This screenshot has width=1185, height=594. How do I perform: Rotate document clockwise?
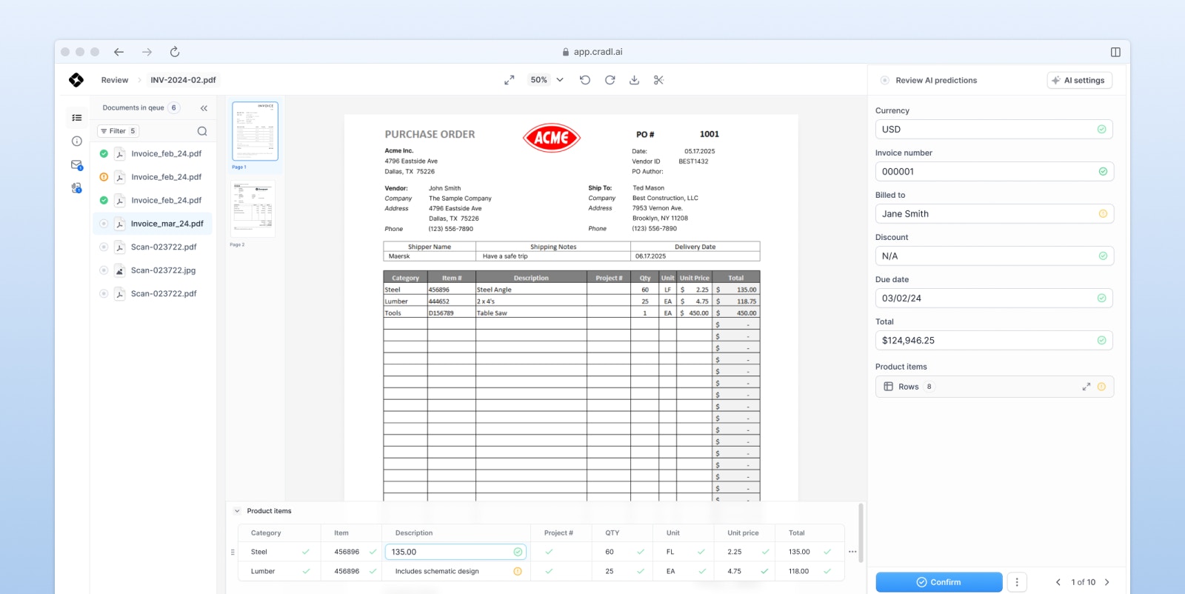coord(610,80)
